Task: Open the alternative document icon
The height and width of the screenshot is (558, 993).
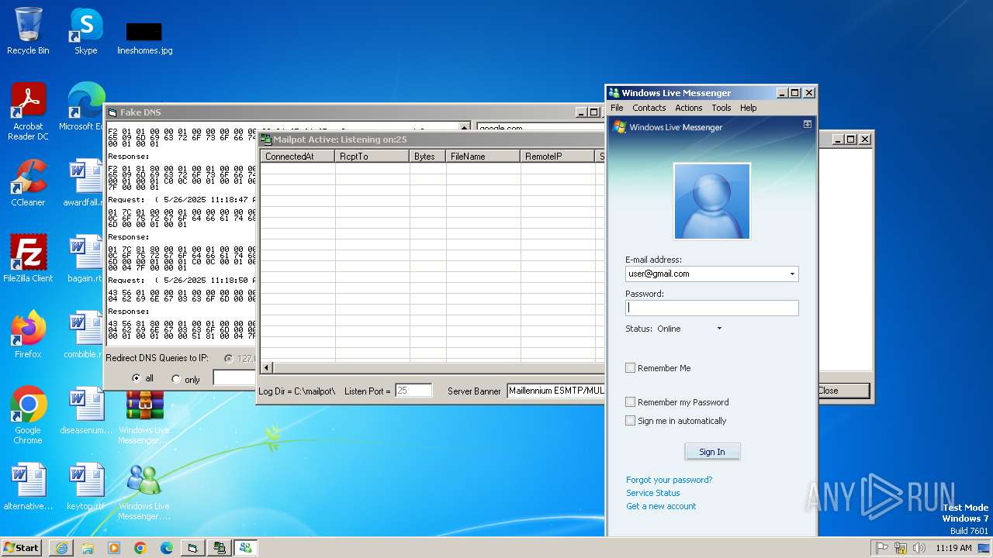Action: click(x=28, y=487)
